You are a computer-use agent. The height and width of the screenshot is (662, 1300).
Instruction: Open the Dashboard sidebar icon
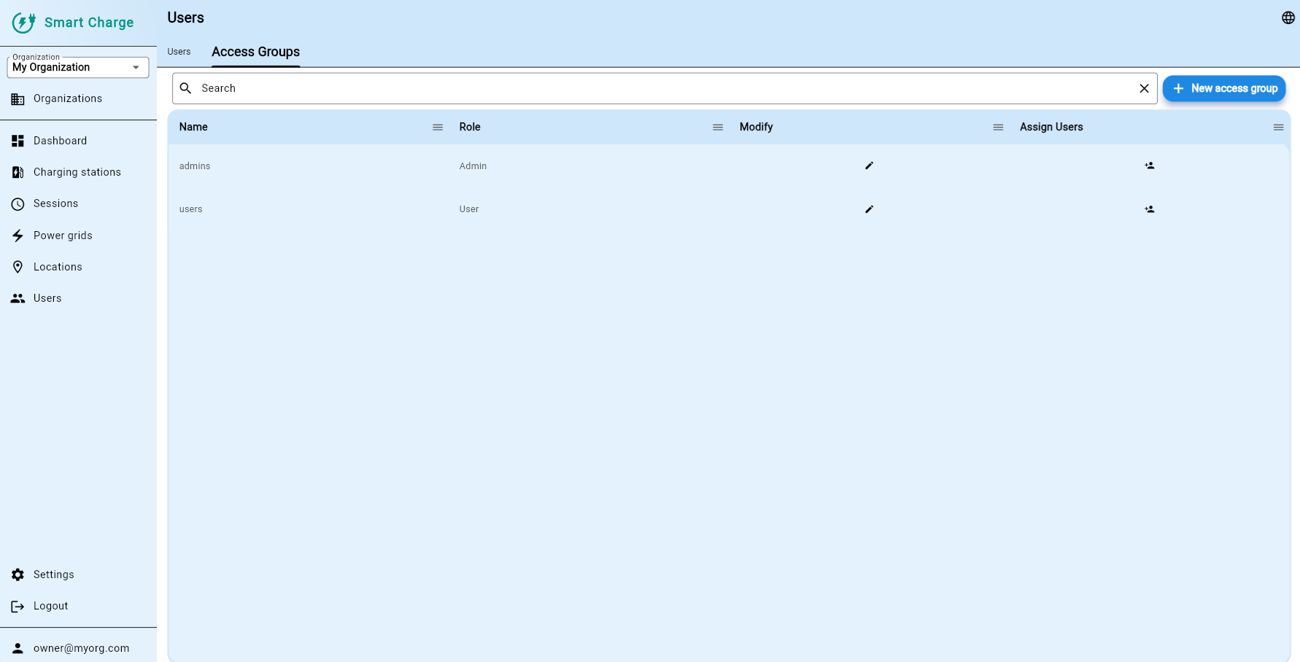click(x=18, y=141)
